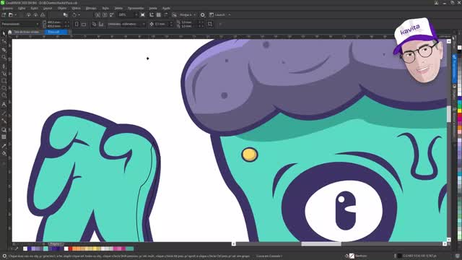Select the Pick tool in the toolbox

4,34
